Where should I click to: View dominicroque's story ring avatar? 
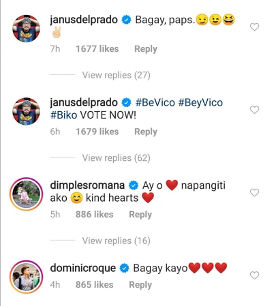[26, 277]
